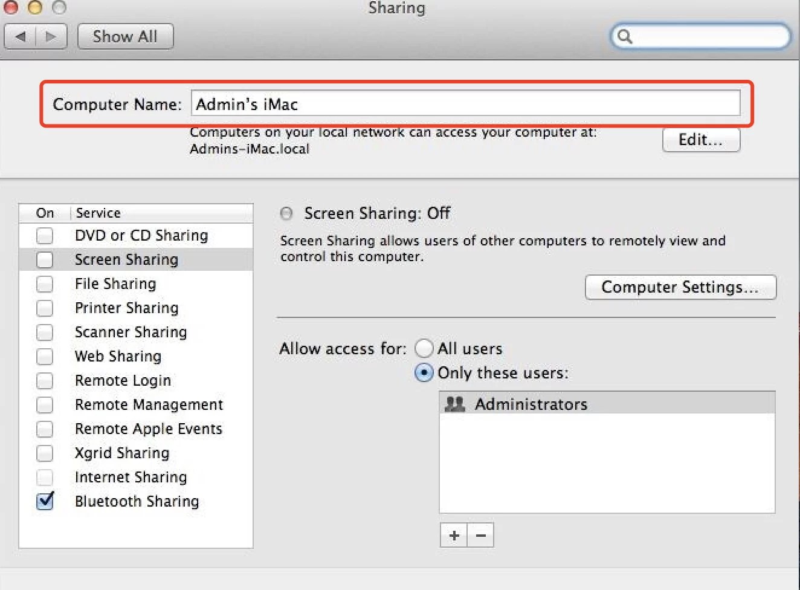Open the Edit dialog for the local hostname
This screenshot has width=800, height=590.
[700, 140]
